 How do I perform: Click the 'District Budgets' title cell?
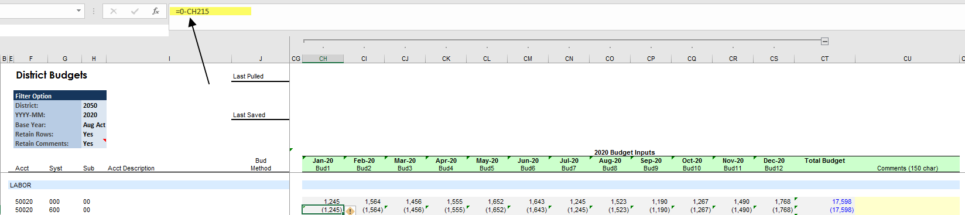(52, 75)
